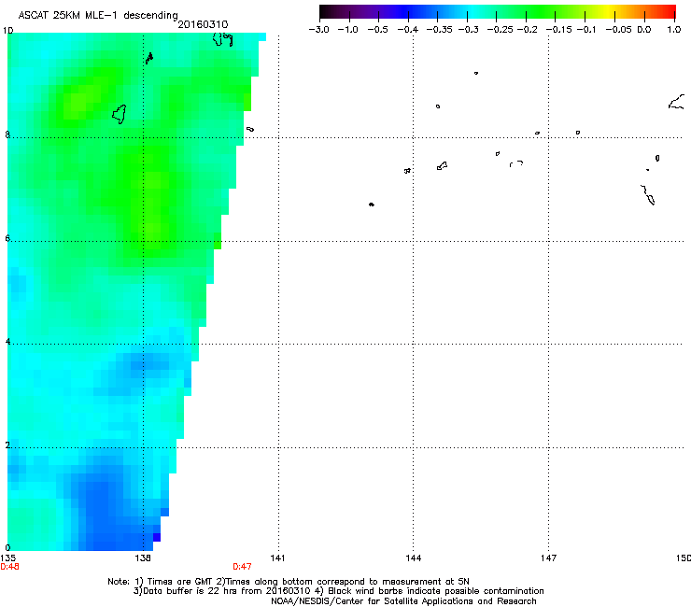
Task: Click the island outline inside the green data swath
Action: 120,114
